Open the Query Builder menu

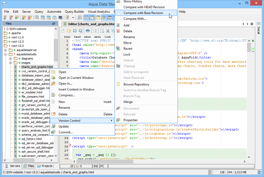click(x=74, y=12)
